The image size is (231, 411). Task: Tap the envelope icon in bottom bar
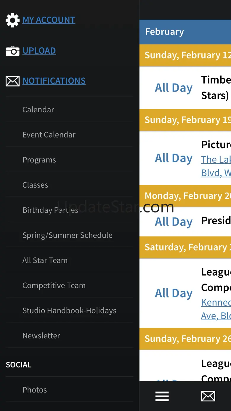[x=208, y=396]
